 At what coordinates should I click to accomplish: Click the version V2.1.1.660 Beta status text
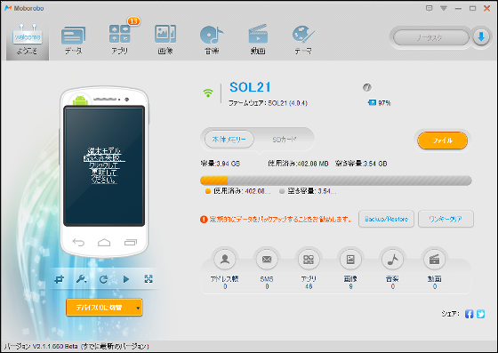tap(76, 347)
